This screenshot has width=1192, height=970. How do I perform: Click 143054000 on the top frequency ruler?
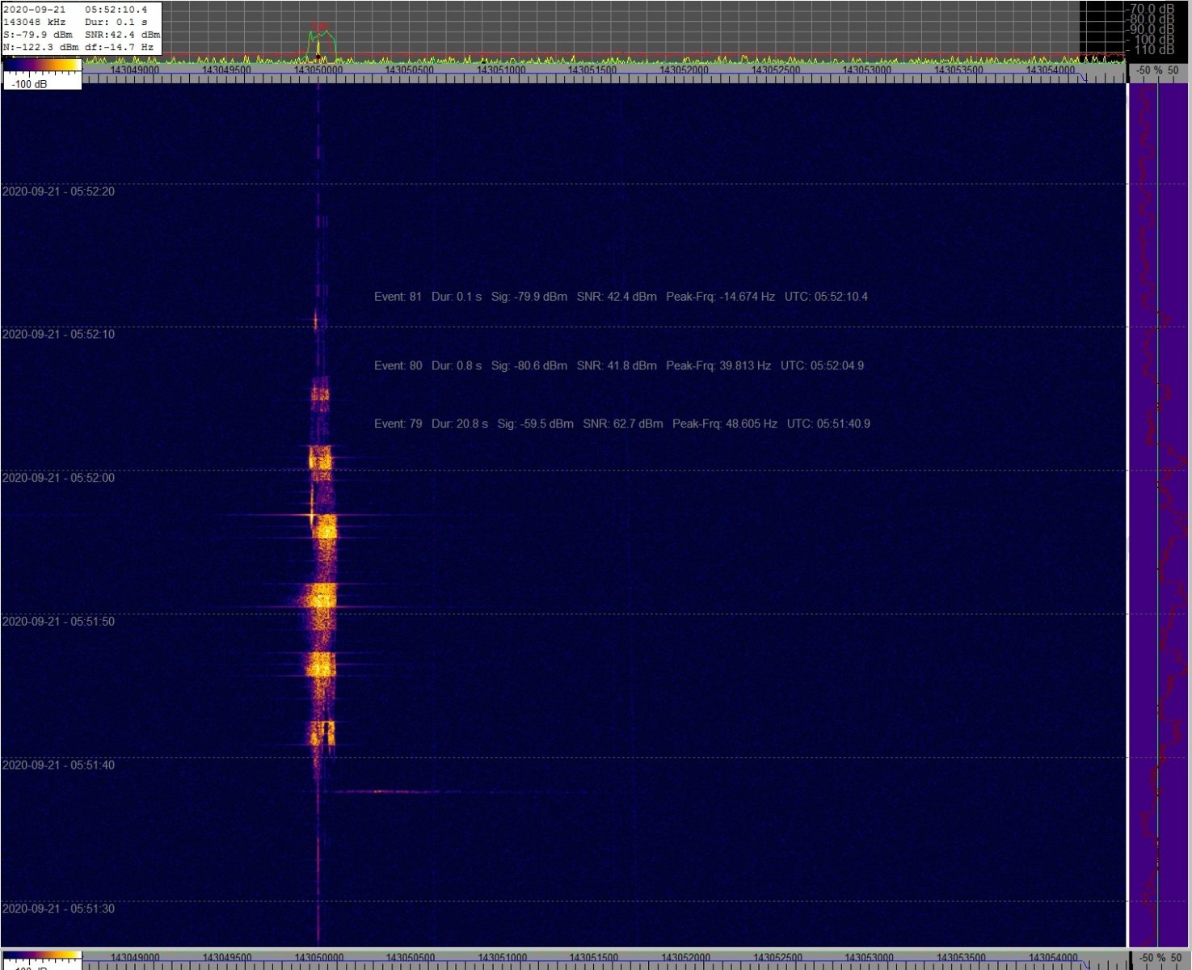1051,70
